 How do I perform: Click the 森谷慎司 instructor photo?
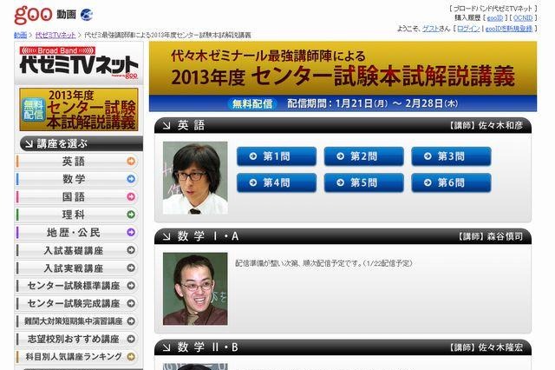tap(195, 289)
